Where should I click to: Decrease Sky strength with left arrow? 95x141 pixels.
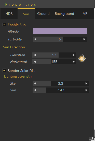[x=35, y=83]
